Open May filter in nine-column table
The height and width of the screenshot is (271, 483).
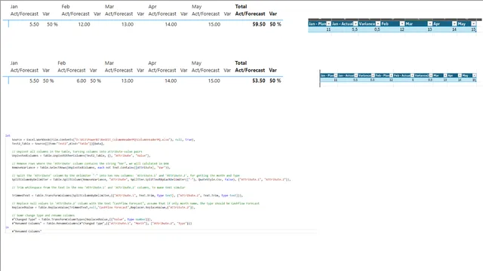click(x=474, y=75)
